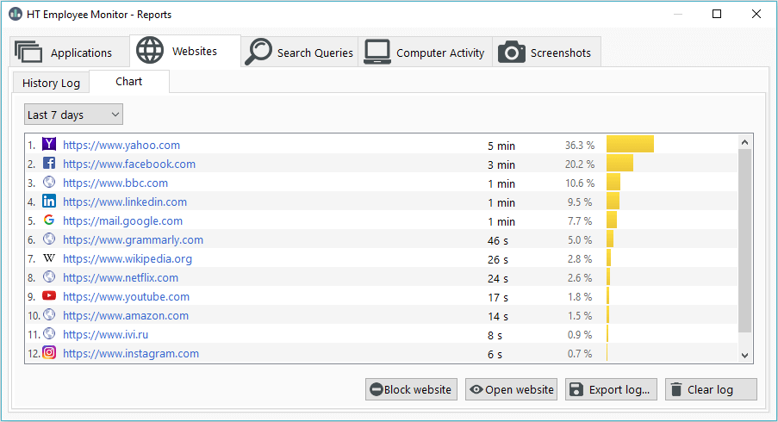
Task: Open the https://www.instagram.com link
Action: [131, 353]
